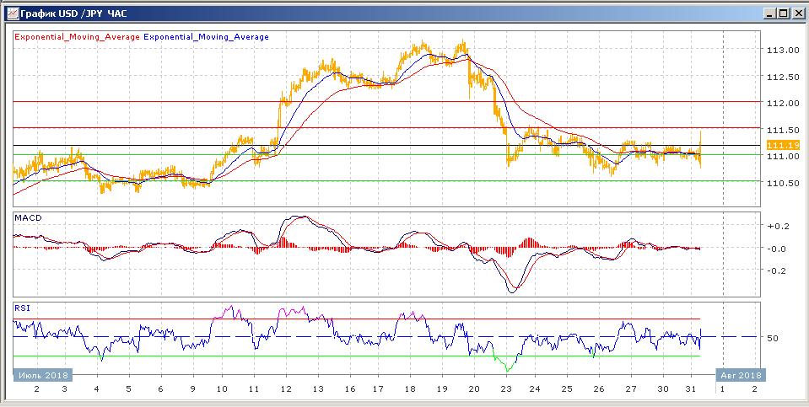The height and width of the screenshot is (407, 809).
Task: Minimize the USD/JPY chart window
Action: point(769,13)
